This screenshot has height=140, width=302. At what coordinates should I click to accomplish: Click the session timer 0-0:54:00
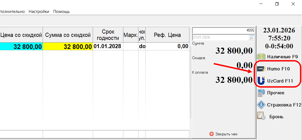click(279, 46)
